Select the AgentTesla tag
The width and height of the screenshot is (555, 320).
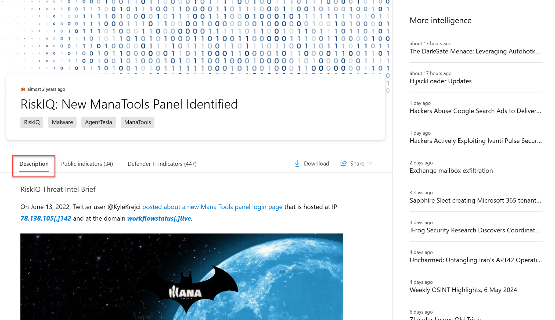(x=98, y=122)
